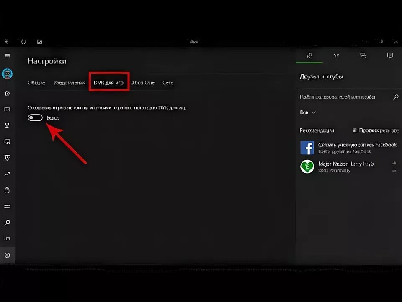The image size is (402, 302).
Task: Click the search magnifier in friends panel
Action: pyautogui.click(x=396, y=97)
